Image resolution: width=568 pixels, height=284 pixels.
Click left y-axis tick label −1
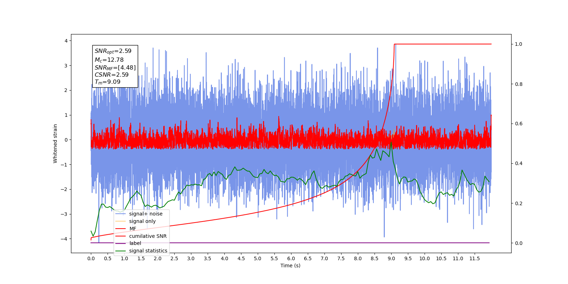[64, 165]
